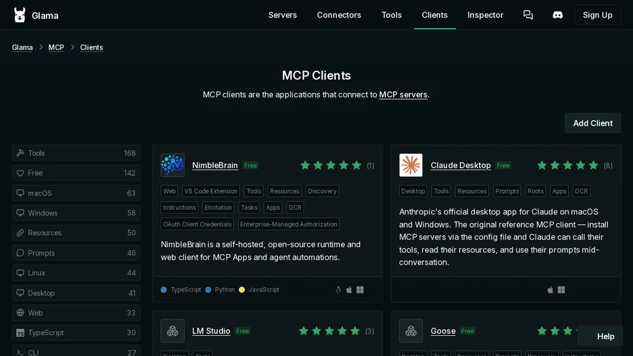633x356 pixels.
Task: Filter clients by Tools (168)
Action: click(x=76, y=153)
